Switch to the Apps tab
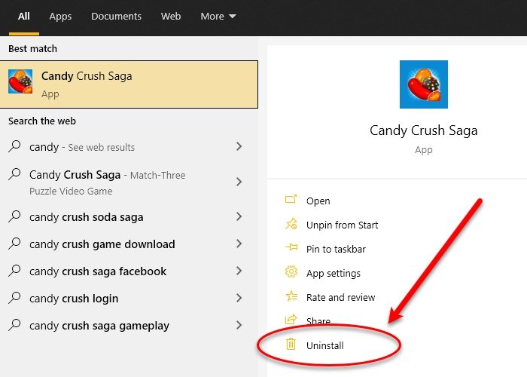The height and width of the screenshot is (377, 527). [x=60, y=16]
